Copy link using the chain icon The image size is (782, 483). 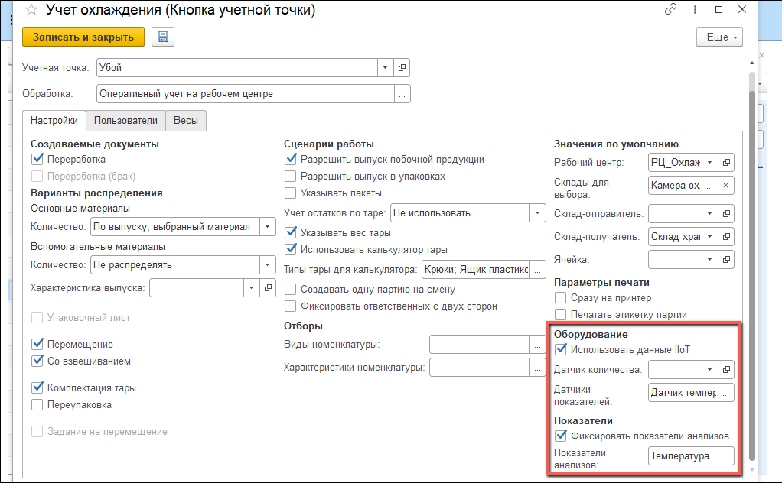671,10
